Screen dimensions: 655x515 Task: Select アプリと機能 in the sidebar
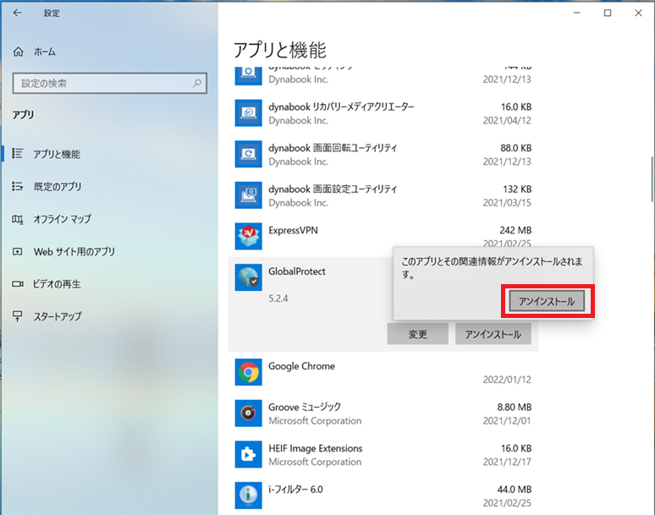[57, 155]
